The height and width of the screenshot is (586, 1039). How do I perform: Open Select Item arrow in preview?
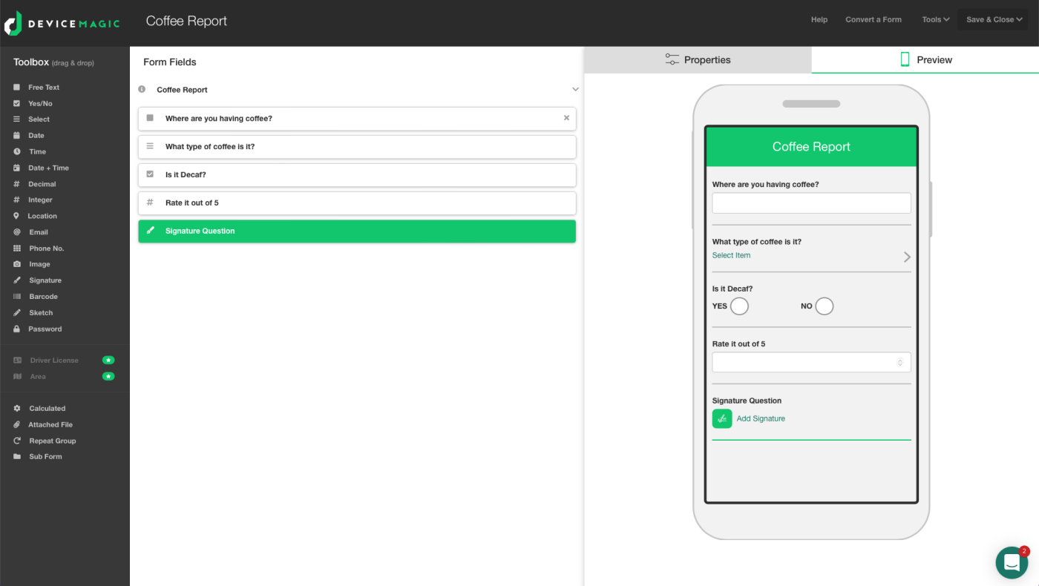click(x=907, y=257)
